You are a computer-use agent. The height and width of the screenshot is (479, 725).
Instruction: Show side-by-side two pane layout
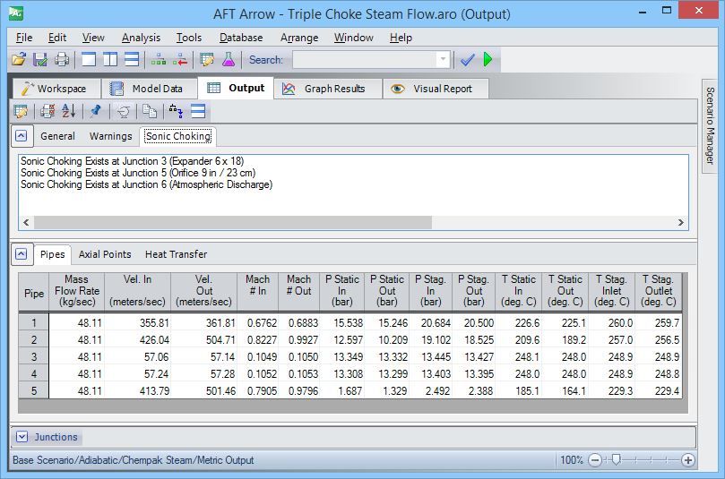pyautogui.click(x=110, y=59)
